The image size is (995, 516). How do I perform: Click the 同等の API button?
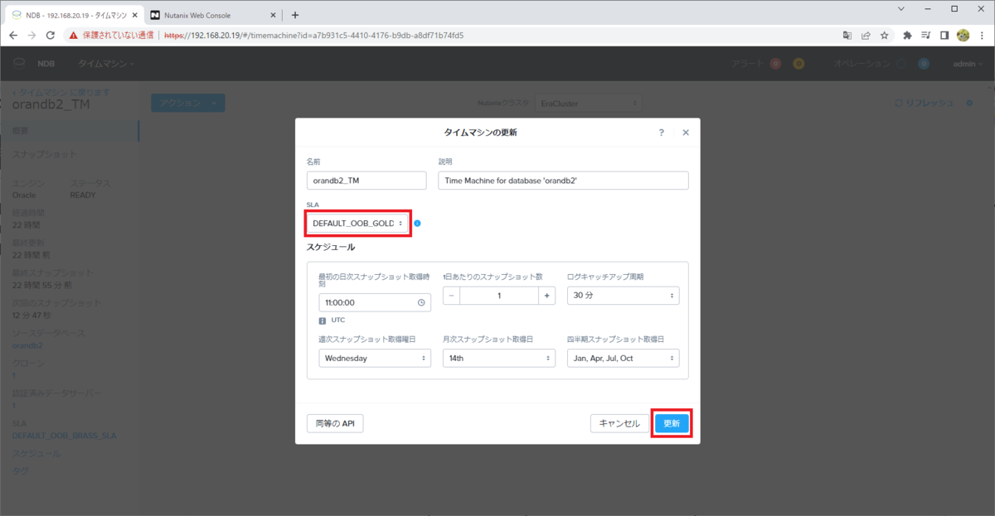coord(334,422)
